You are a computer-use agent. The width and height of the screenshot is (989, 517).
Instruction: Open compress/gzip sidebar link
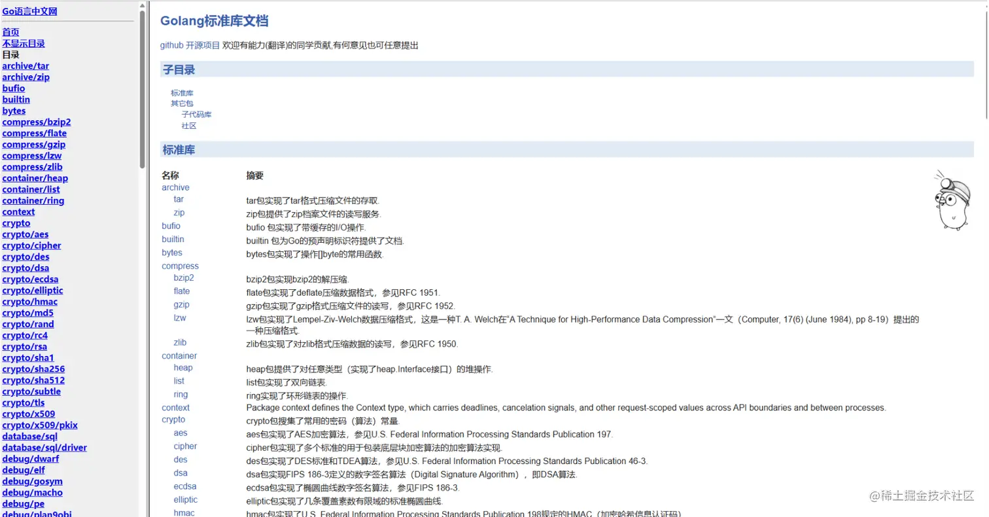click(x=33, y=144)
